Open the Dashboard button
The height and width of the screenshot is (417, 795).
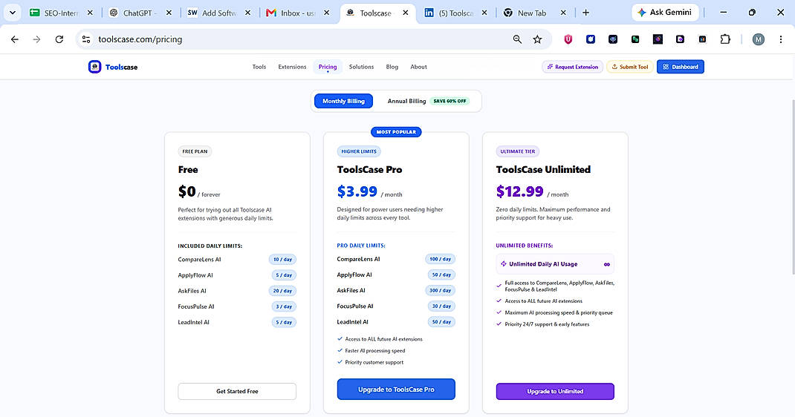click(x=681, y=67)
